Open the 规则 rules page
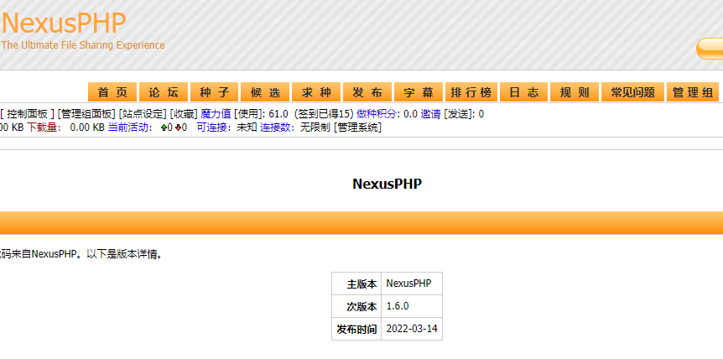723x359 pixels. click(x=575, y=92)
